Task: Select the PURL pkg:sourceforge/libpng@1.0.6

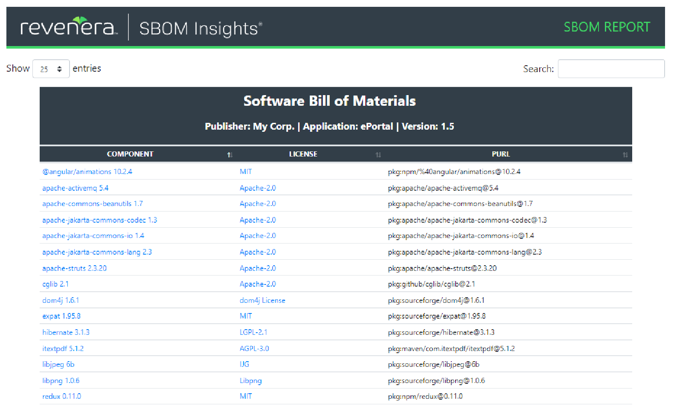Action: [x=436, y=380]
